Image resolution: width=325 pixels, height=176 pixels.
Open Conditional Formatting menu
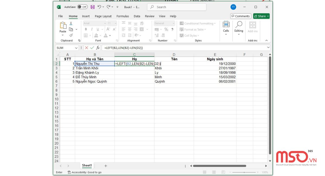pos(198,24)
